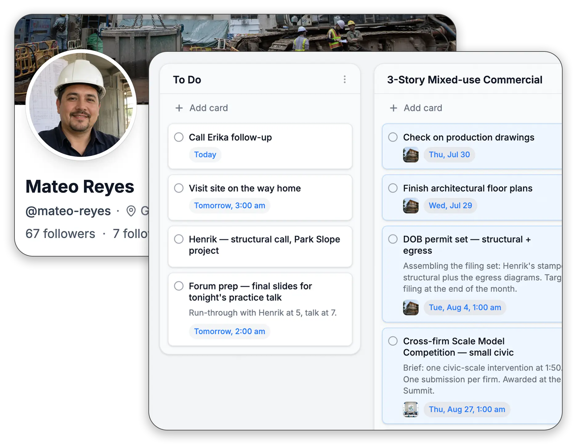
Task: Add card to 3-Story Mixed-use Commercial list
Action: coord(416,108)
